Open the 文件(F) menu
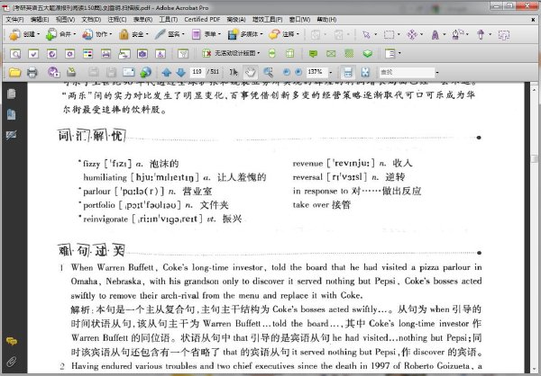The image size is (541, 376). click(x=14, y=20)
